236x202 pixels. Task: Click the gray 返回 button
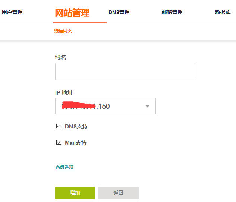click(119, 193)
